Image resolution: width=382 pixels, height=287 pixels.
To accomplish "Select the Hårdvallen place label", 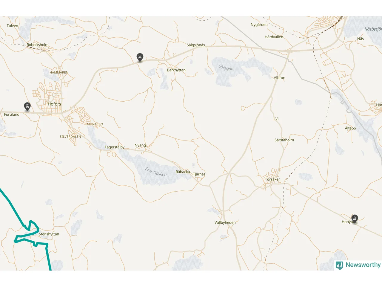I will (x=274, y=37).
